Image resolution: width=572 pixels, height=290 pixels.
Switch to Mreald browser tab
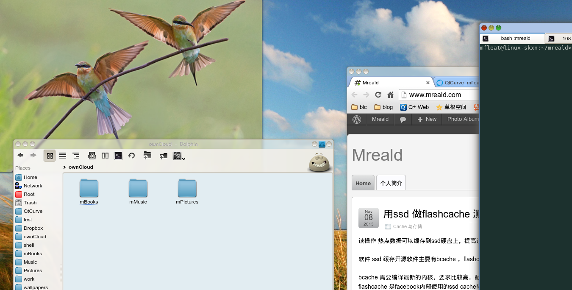390,83
